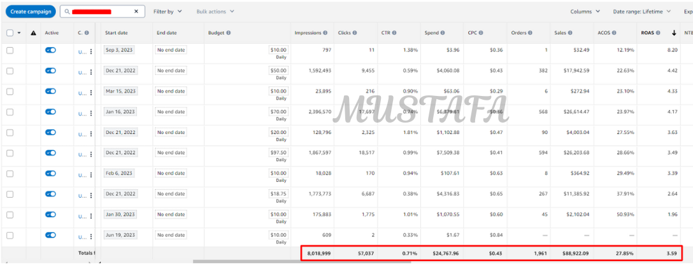This screenshot has height=265, width=693.
Task: Toggle Active switch for Sep 3, 2023 campaign
Action: [x=50, y=50]
